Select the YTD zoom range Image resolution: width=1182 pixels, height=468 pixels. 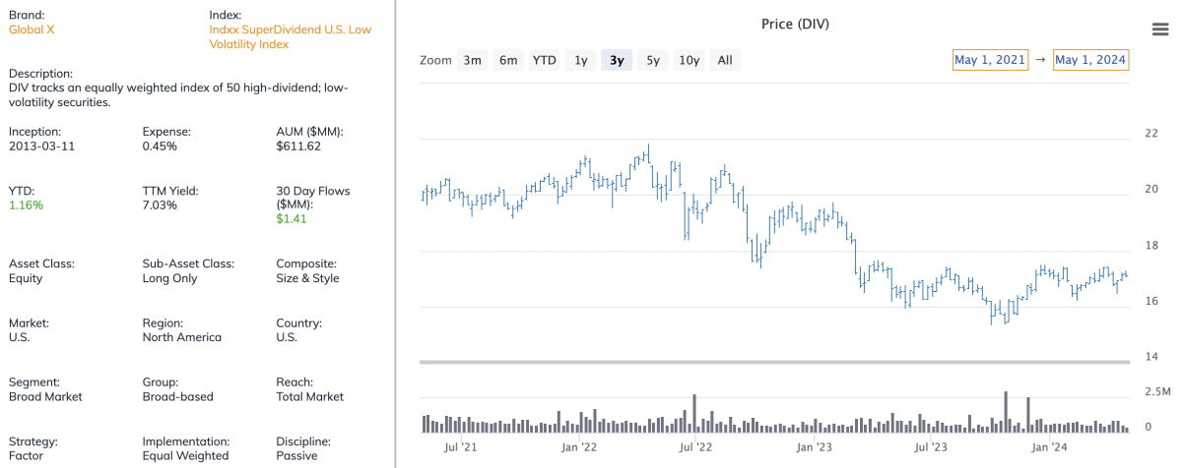pyautogui.click(x=545, y=60)
